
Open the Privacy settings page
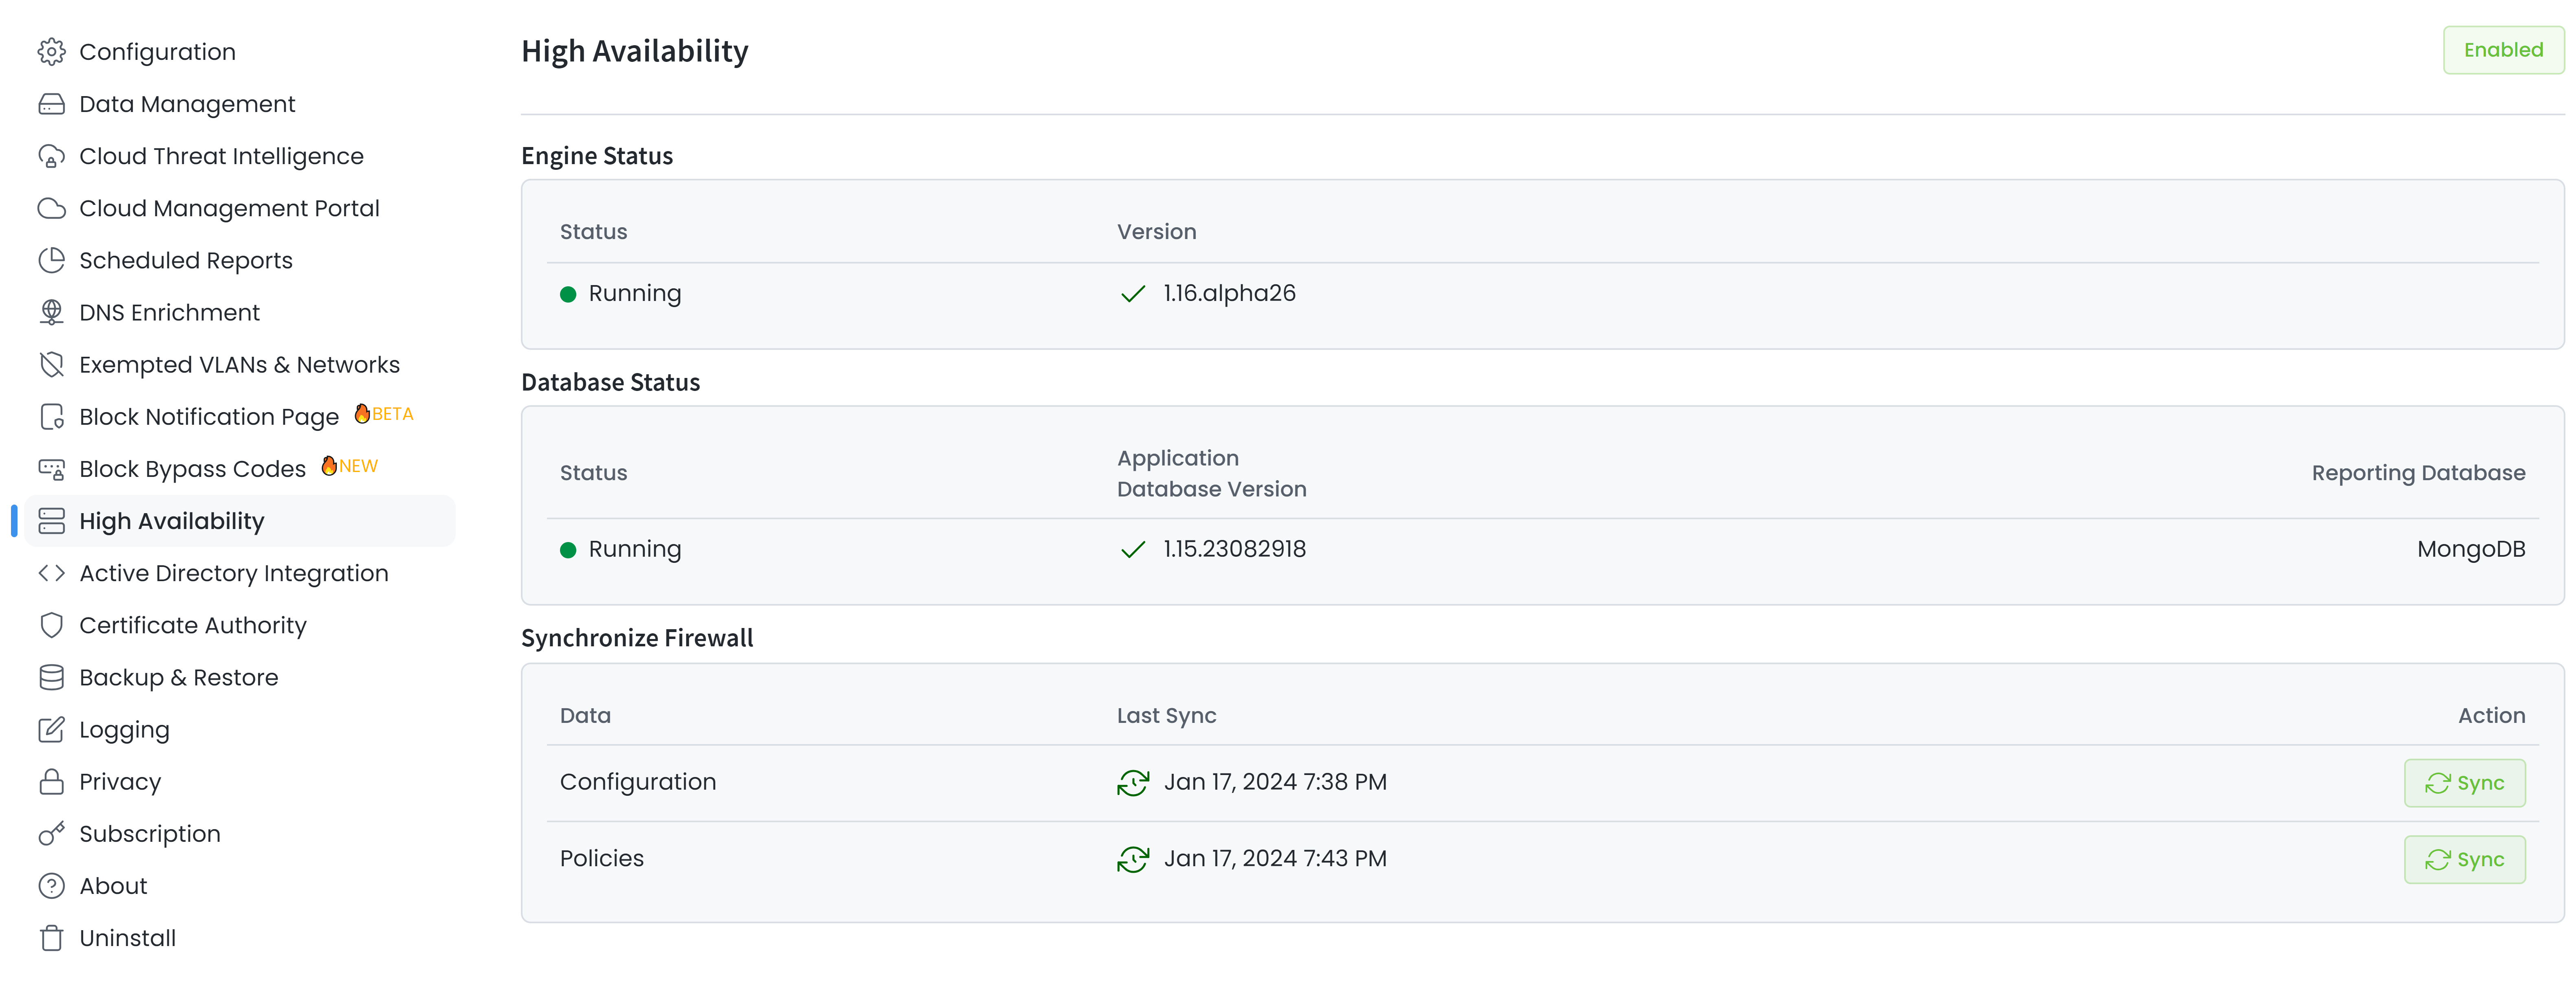point(120,781)
